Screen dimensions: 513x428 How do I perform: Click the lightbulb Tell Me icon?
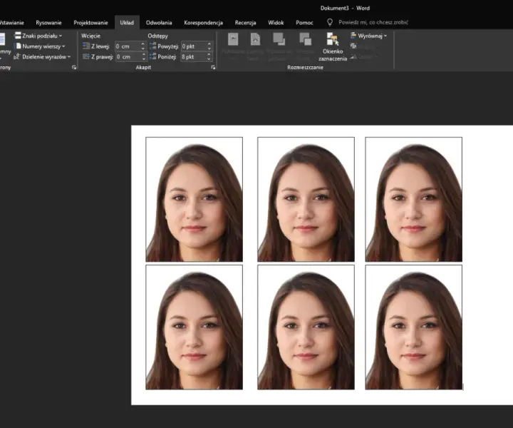click(330, 22)
